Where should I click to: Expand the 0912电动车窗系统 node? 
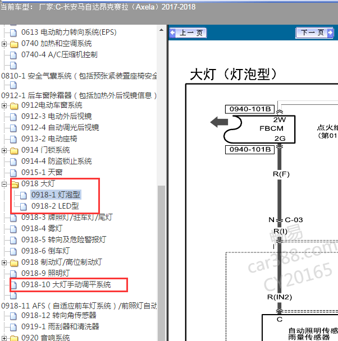click(4, 105)
